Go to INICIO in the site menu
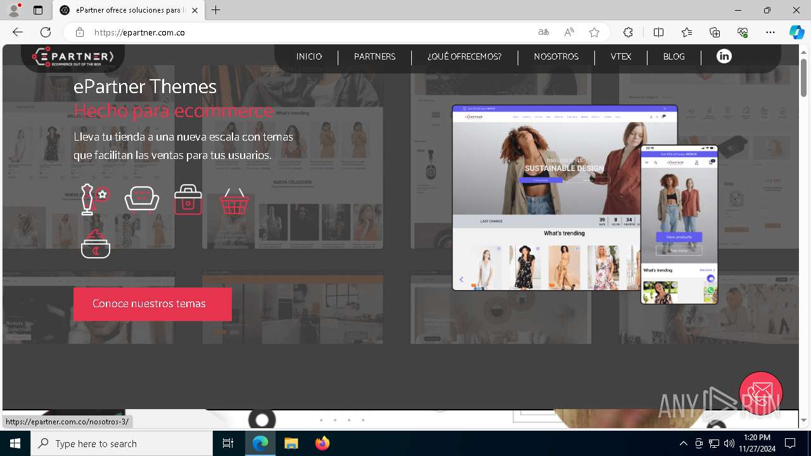Viewport: 811px width, 456px height. (309, 56)
